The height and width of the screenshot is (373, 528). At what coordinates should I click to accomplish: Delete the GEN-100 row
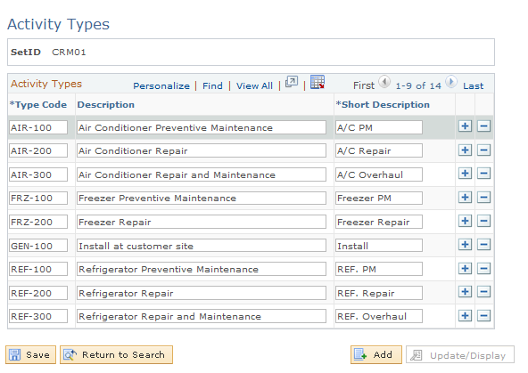click(x=483, y=245)
